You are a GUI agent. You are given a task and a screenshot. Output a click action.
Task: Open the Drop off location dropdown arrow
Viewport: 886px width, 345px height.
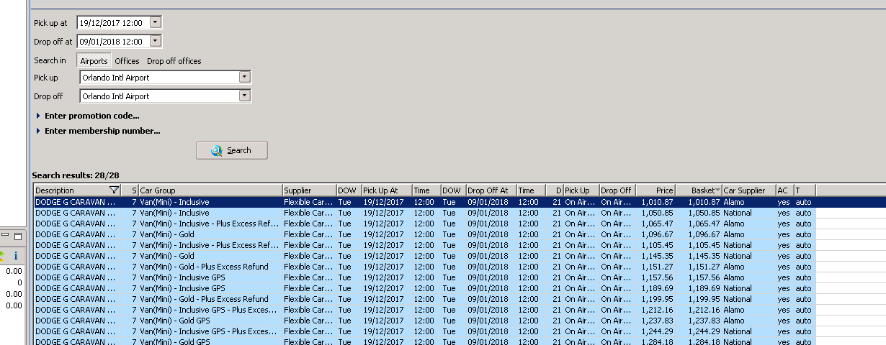(x=245, y=96)
